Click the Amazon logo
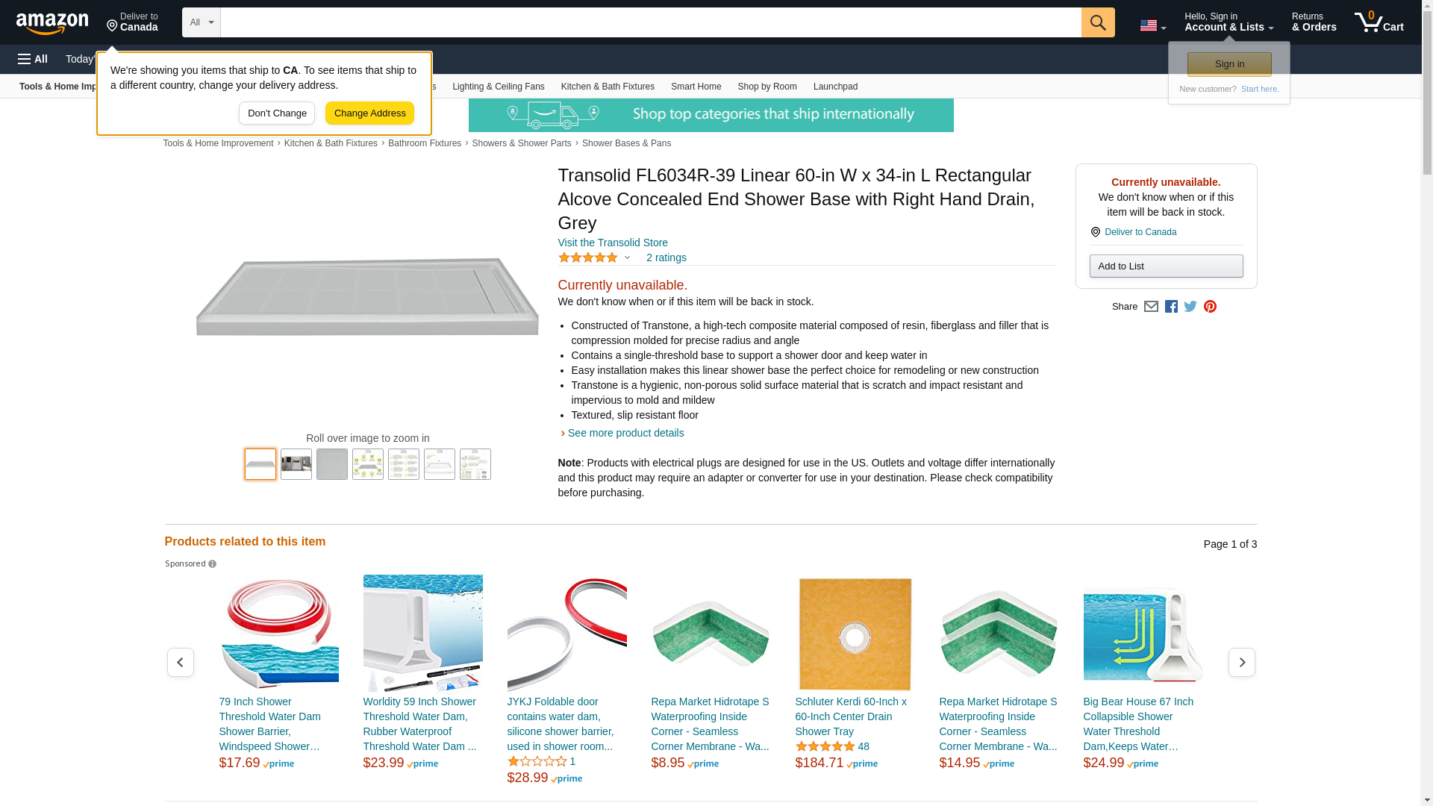 click(52, 23)
